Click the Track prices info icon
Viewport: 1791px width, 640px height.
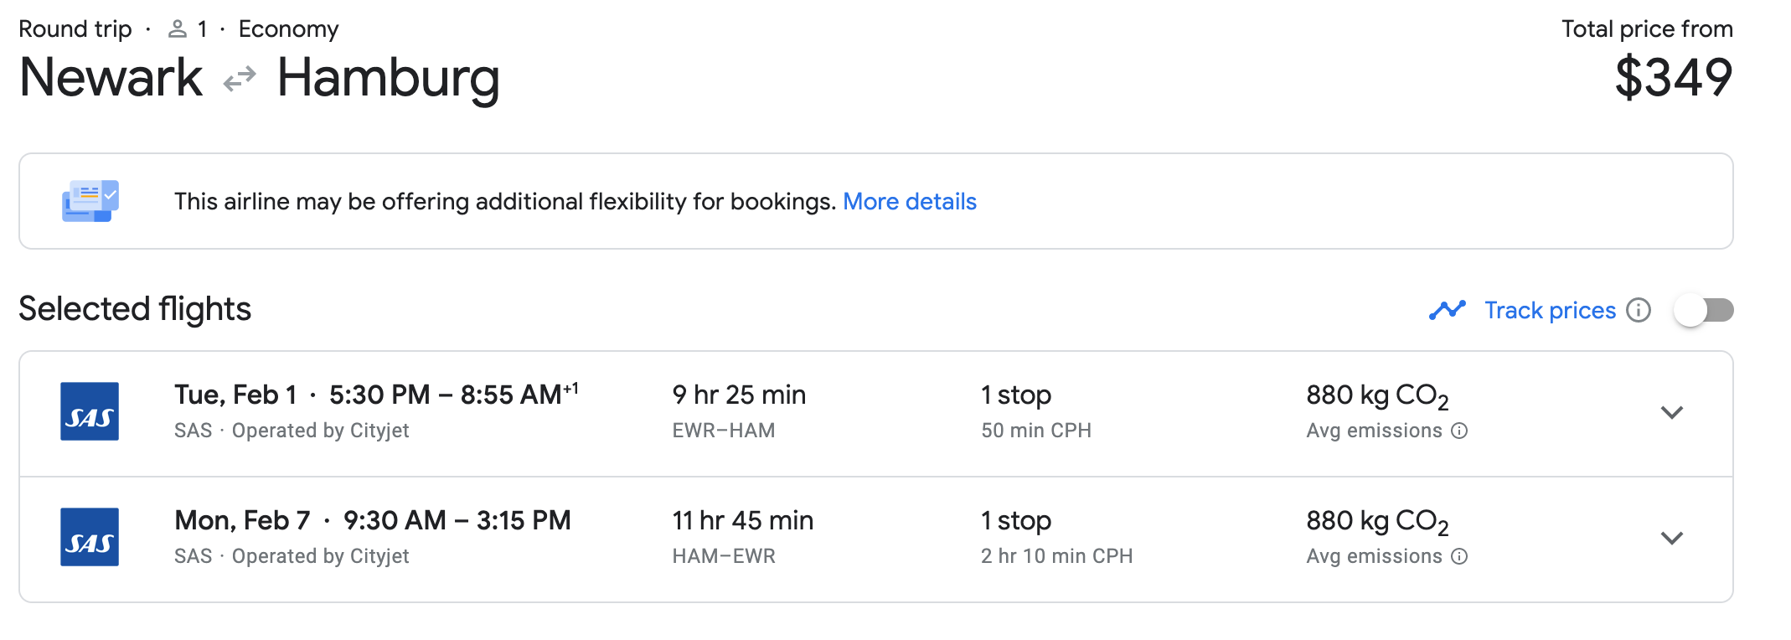[1639, 310]
